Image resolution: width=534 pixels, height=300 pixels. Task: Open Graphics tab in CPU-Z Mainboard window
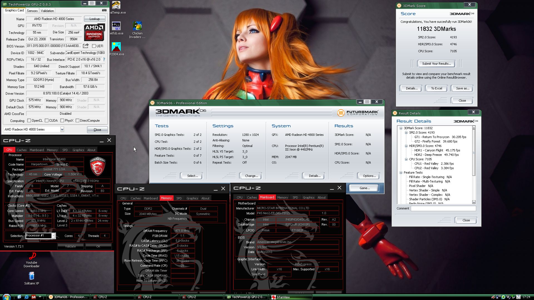click(309, 197)
